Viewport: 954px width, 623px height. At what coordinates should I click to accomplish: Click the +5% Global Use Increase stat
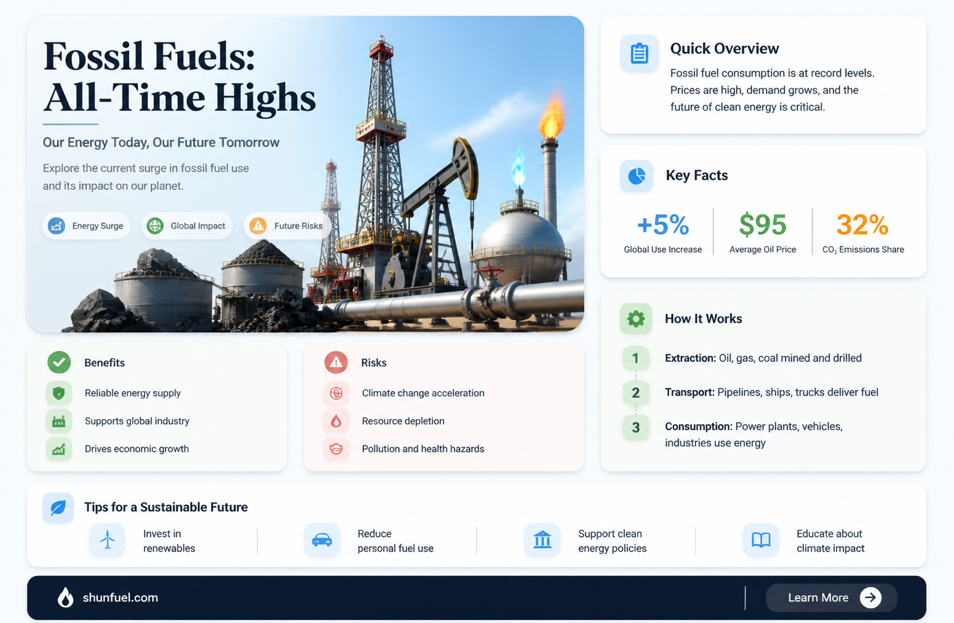click(662, 232)
